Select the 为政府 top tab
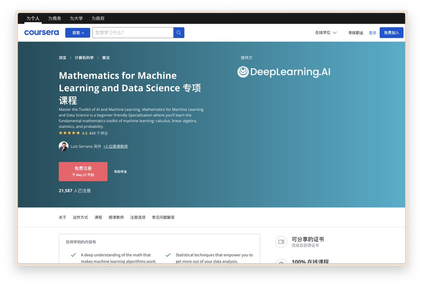423x286 pixels. pos(98,18)
